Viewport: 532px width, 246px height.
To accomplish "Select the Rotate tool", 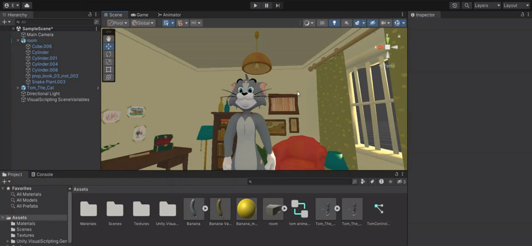I will click(x=109, y=54).
